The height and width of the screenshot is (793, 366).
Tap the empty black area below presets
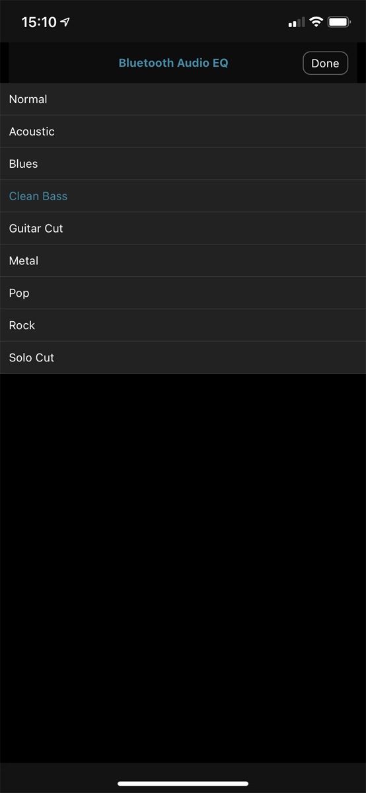(183, 568)
